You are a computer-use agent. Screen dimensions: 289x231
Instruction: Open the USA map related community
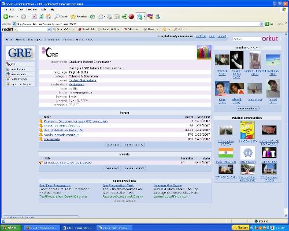click(269, 130)
